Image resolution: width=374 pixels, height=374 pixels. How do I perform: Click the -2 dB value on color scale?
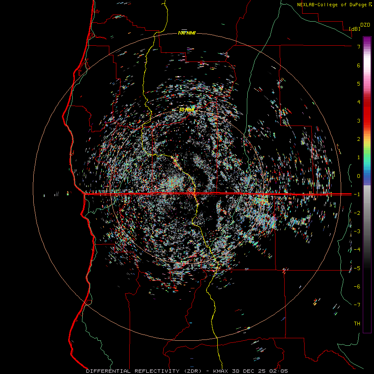357,213
